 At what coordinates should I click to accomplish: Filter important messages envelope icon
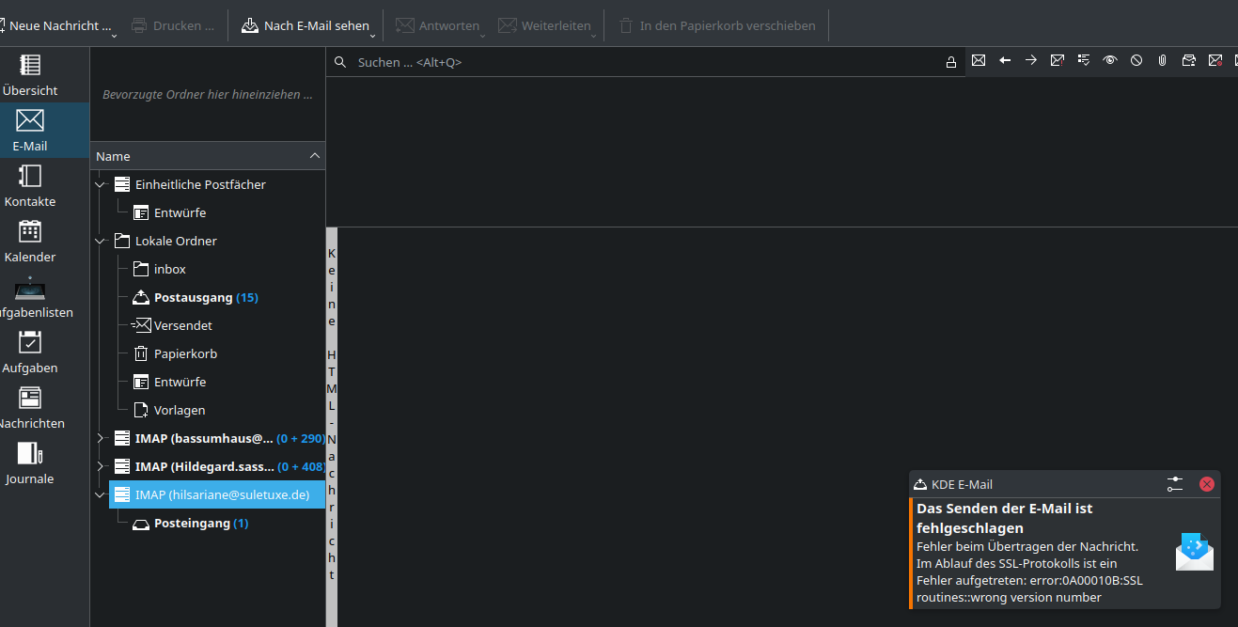click(1058, 60)
